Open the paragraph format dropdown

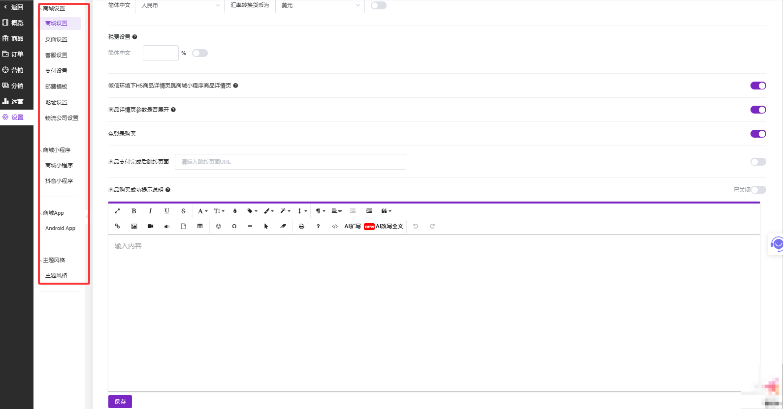tap(321, 211)
